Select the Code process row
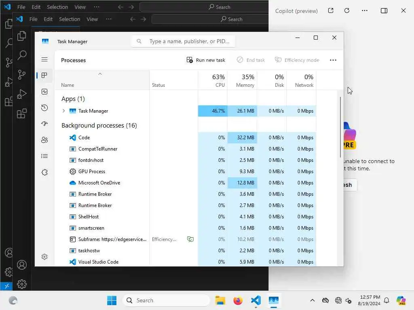This screenshot has width=414, height=310. (185, 138)
